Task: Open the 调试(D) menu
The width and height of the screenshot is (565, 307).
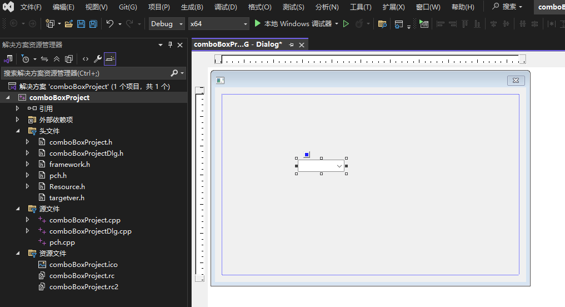Action: point(226,7)
